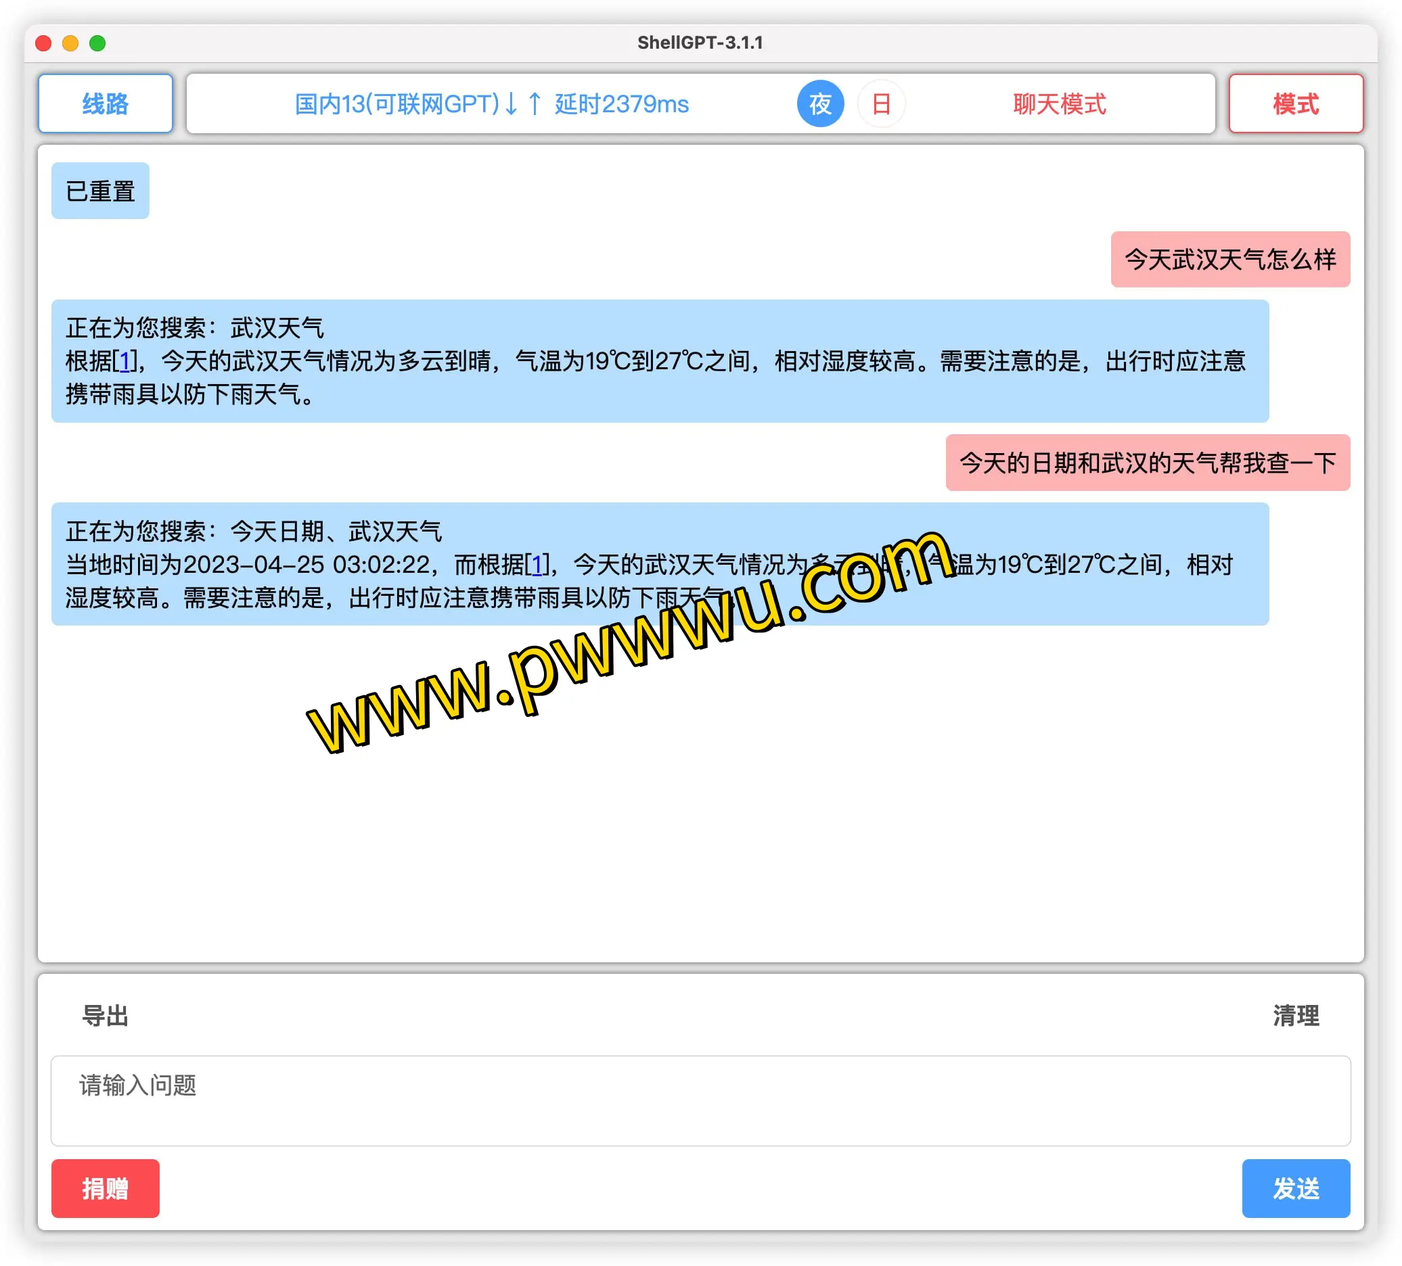Click the red macOS close button

pos(43,43)
